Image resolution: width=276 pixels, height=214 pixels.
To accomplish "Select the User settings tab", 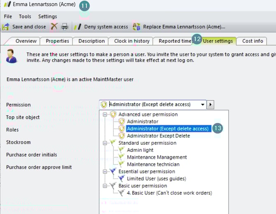I will coord(218,41).
